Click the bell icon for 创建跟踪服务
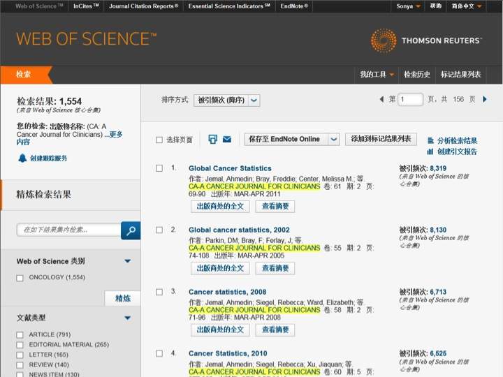Viewport: 503px width, 377px height. [x=22, y=158]
